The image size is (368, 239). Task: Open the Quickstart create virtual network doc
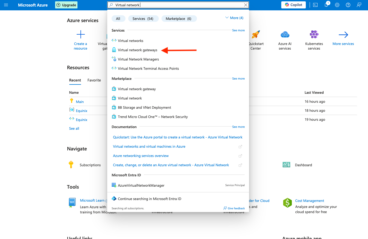pos(178,137)
